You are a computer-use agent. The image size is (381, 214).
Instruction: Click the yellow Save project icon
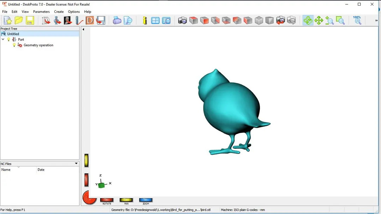(x=30, y=20)
